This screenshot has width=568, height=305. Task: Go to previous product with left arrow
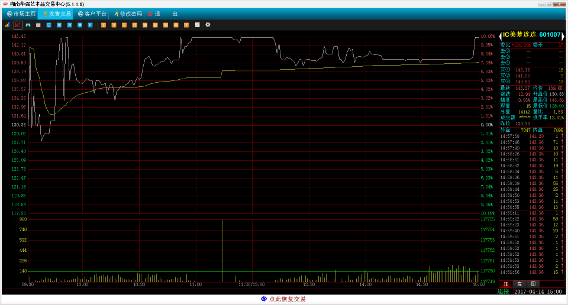[501, 35]
